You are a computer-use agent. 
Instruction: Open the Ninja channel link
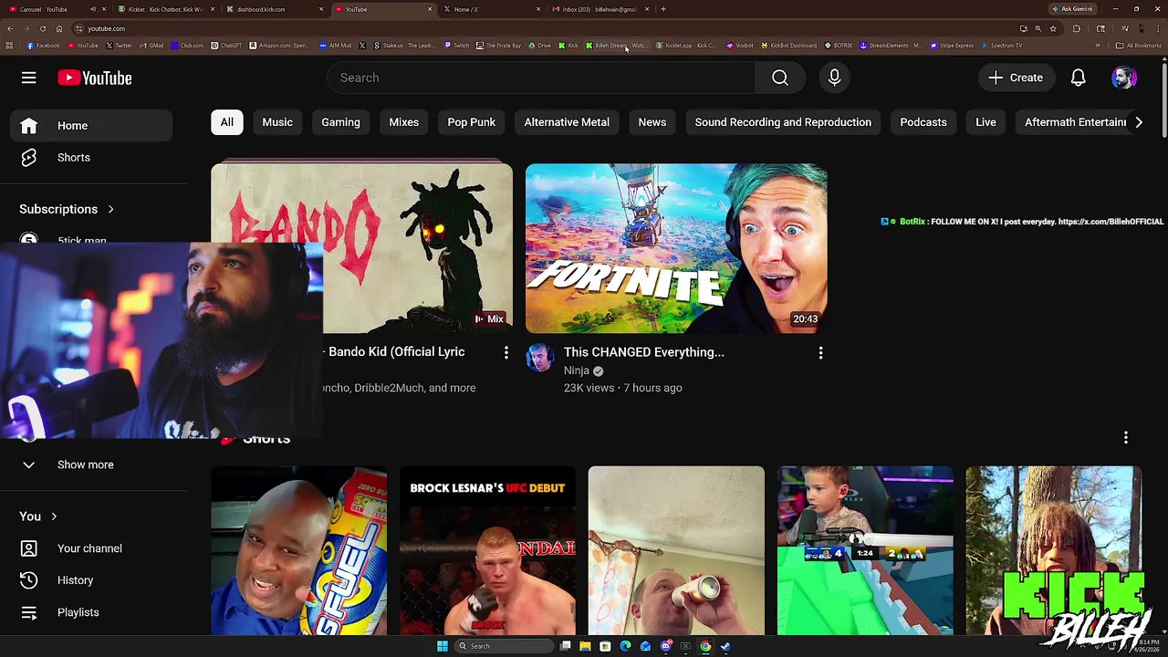pos(576,370)
